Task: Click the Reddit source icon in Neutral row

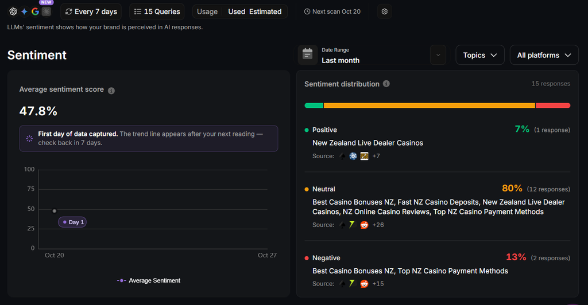Action: pyautogui.click(x=364, y=225)
